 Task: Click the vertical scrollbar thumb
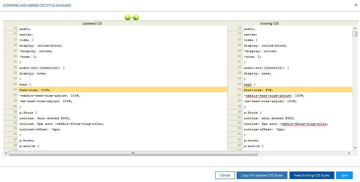(x=355, y=34)
